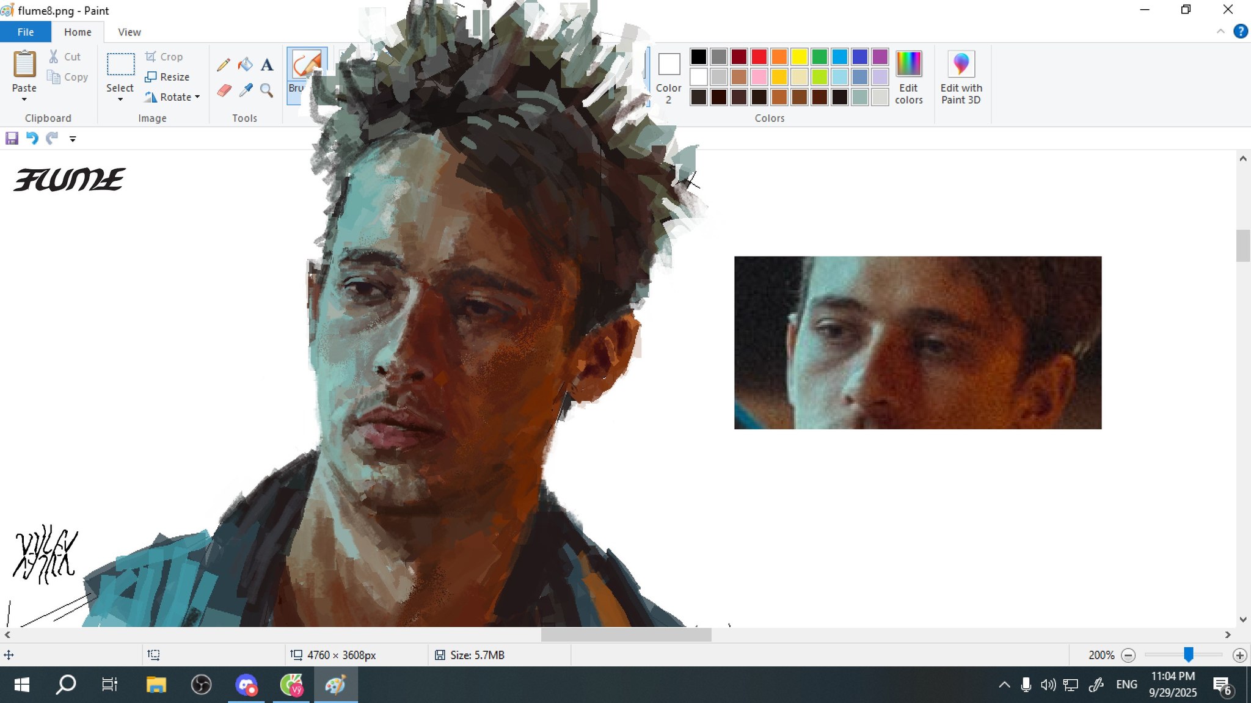Pick the black color swatch
This screenshot has height=703, width=1251.
(x=699, y=57)
